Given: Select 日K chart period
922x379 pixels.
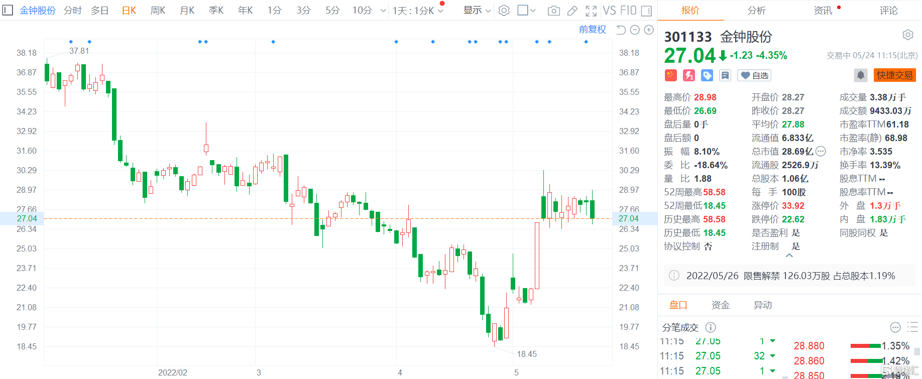Looking at the screenshot, I should pyautogui.click(x=129, y=11).
